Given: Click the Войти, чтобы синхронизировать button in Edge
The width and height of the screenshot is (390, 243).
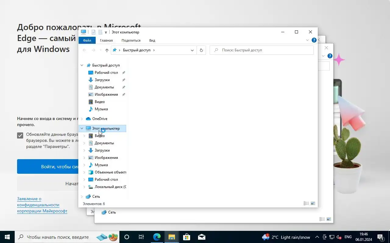Looking at the screenshot, I should (48, 166).
